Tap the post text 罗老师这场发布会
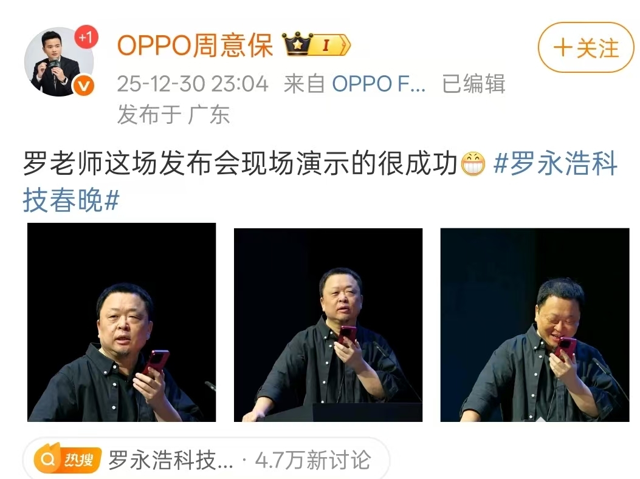Image resolution: width=640 pixels, height=479 pixels. pos(131,164)
